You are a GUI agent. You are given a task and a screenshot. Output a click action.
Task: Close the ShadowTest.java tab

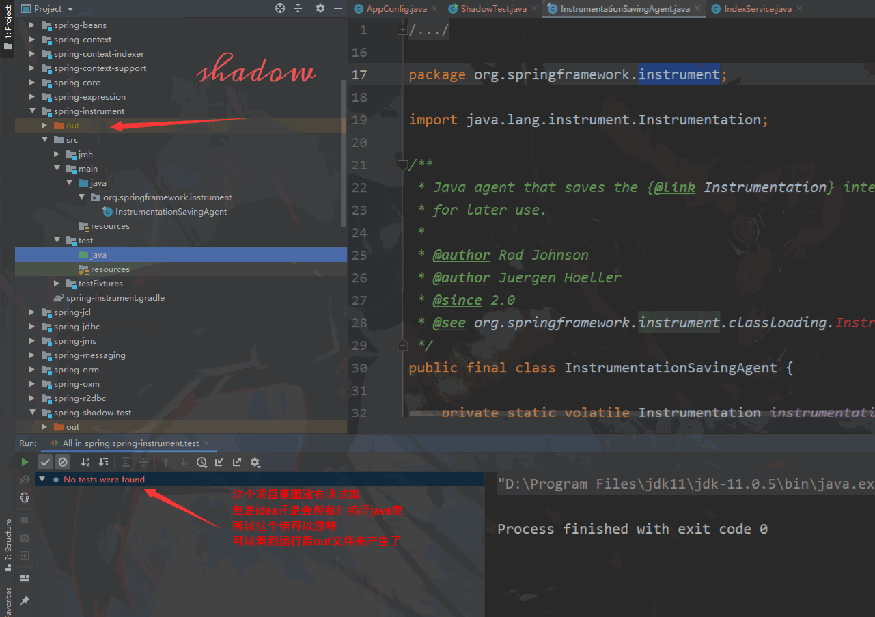click(535, 9)
